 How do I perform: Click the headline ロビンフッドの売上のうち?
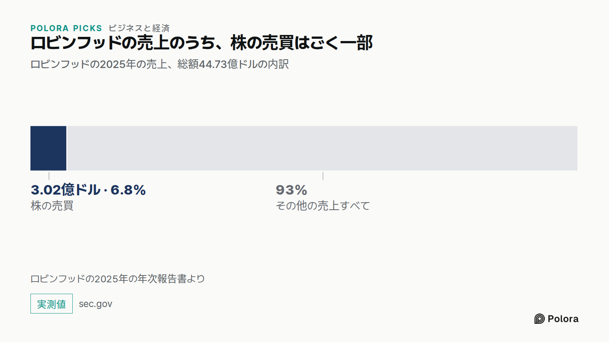[x=124, y=43]
